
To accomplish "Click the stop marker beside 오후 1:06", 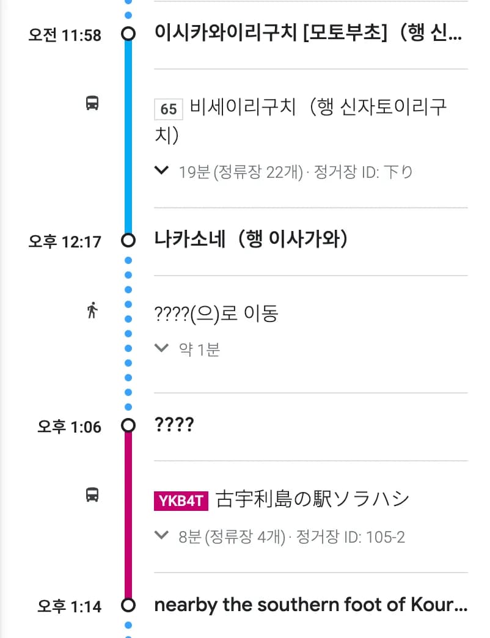I will point(128,424).
